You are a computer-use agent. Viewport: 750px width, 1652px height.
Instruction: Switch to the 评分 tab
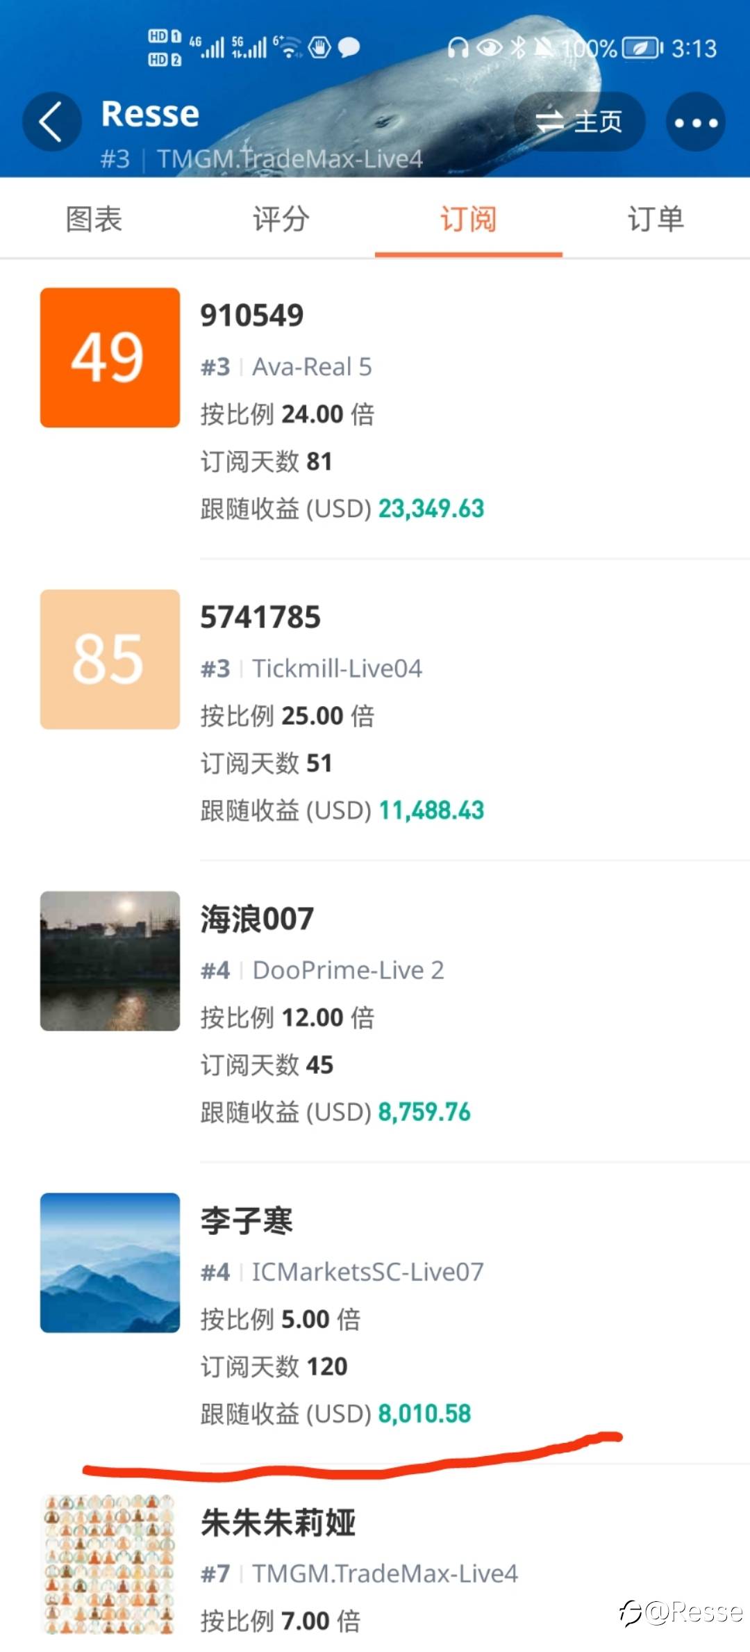(281, 219)
